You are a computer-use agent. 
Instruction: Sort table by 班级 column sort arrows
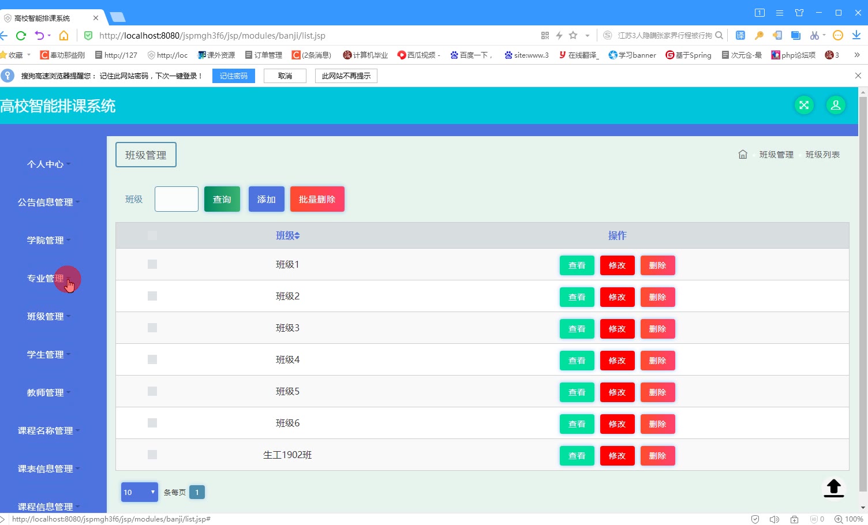pyautogui.click(x=297, y=235)
